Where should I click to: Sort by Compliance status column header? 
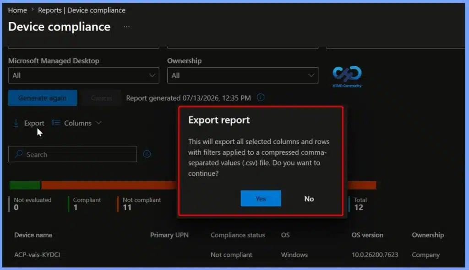click(x=238, y=235)
